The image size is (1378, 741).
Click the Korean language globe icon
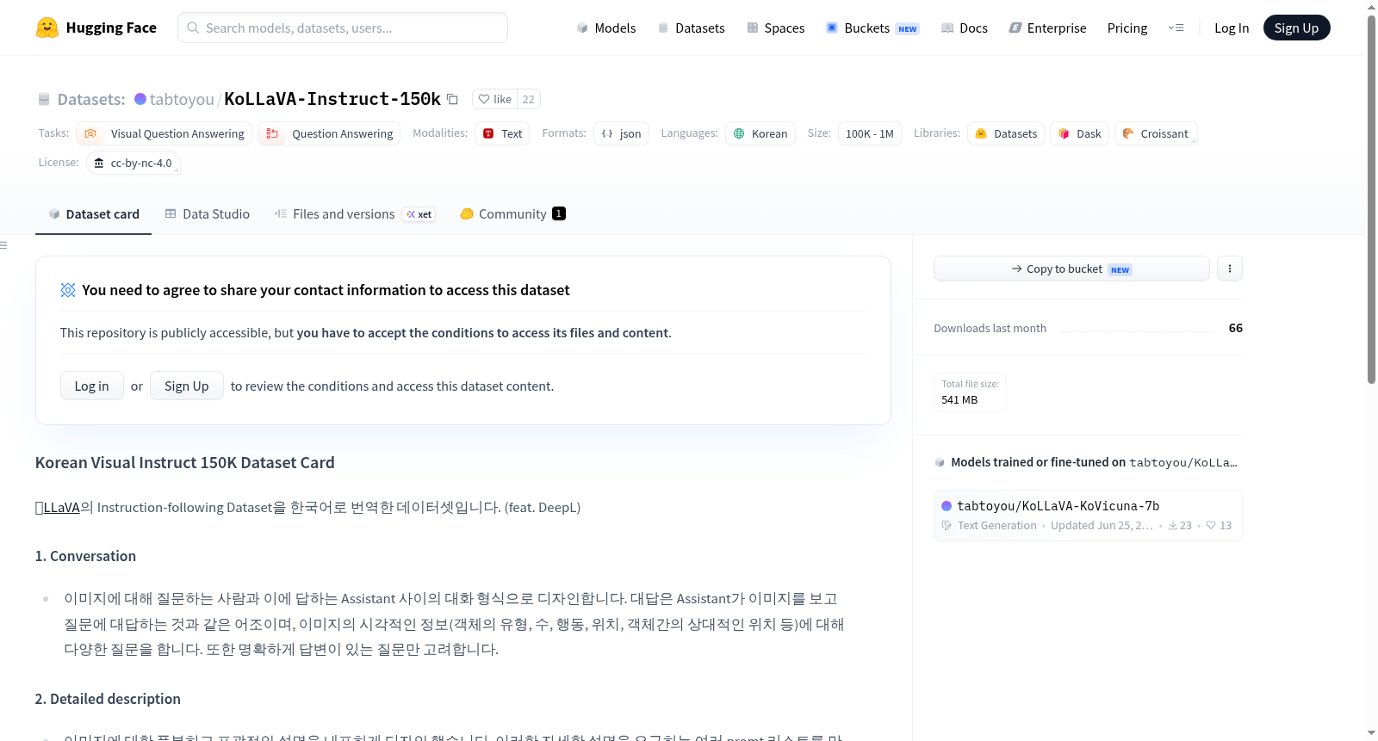pyautogui.click(x=739, y=133)
